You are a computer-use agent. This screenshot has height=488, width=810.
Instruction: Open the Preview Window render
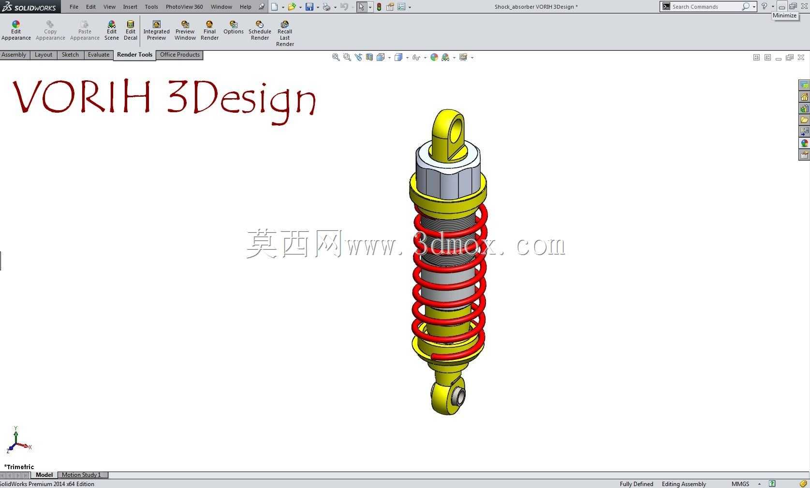[x=185, y=30]
